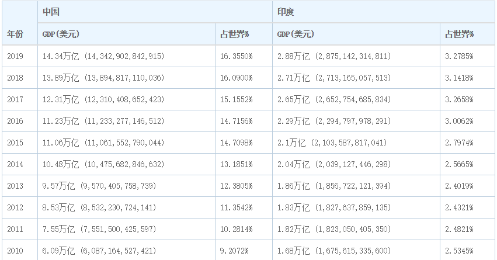Click India GDP 2.71万亿 cell

coord(356,78)
